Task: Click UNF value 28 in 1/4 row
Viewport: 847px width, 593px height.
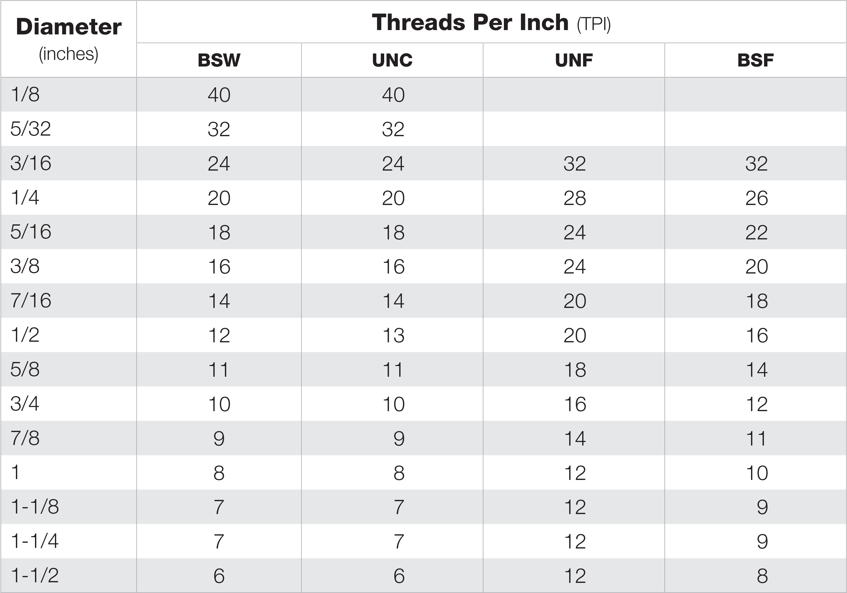Action: (x=575, y=198)
